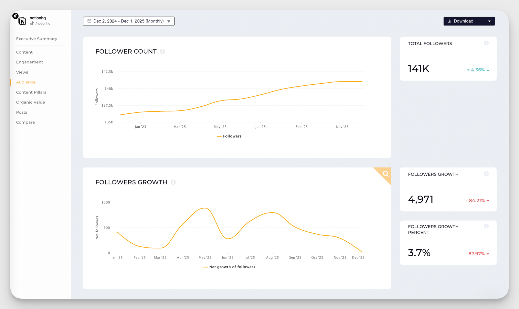Open the date range dropdown for Dec 2024 - Dec 2025
519x309 pixels.
[129, 21]
